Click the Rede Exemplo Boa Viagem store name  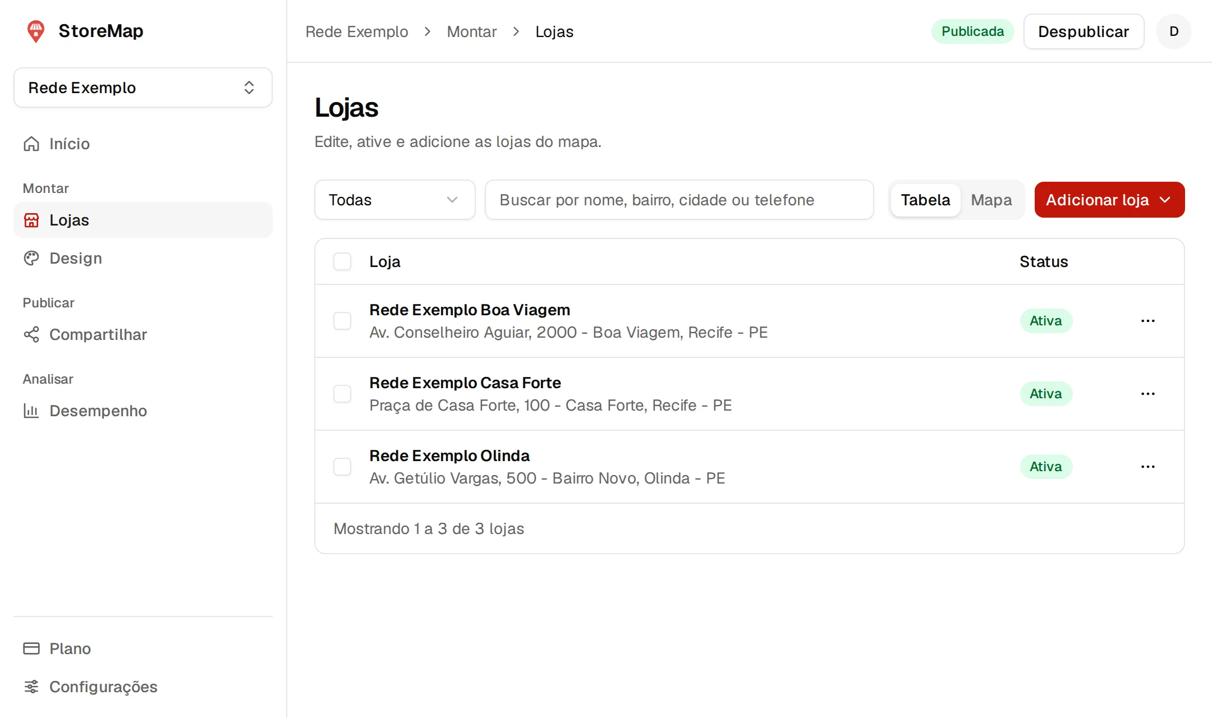click(x=470, y=310)
